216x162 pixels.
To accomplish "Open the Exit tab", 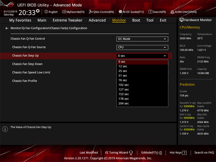I will pos(163,20).
